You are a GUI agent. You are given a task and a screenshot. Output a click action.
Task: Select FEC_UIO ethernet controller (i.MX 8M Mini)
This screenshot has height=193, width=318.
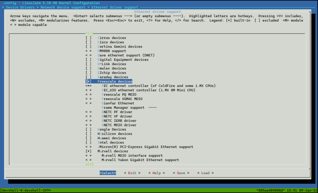coord(140,90)
